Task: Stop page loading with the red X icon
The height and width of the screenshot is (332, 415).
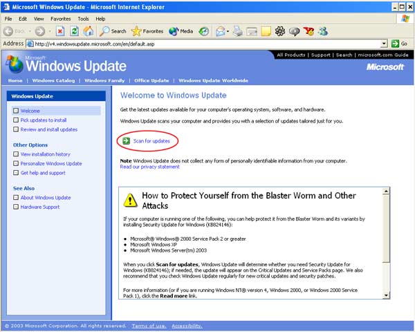Action: [x=60, y=31]
